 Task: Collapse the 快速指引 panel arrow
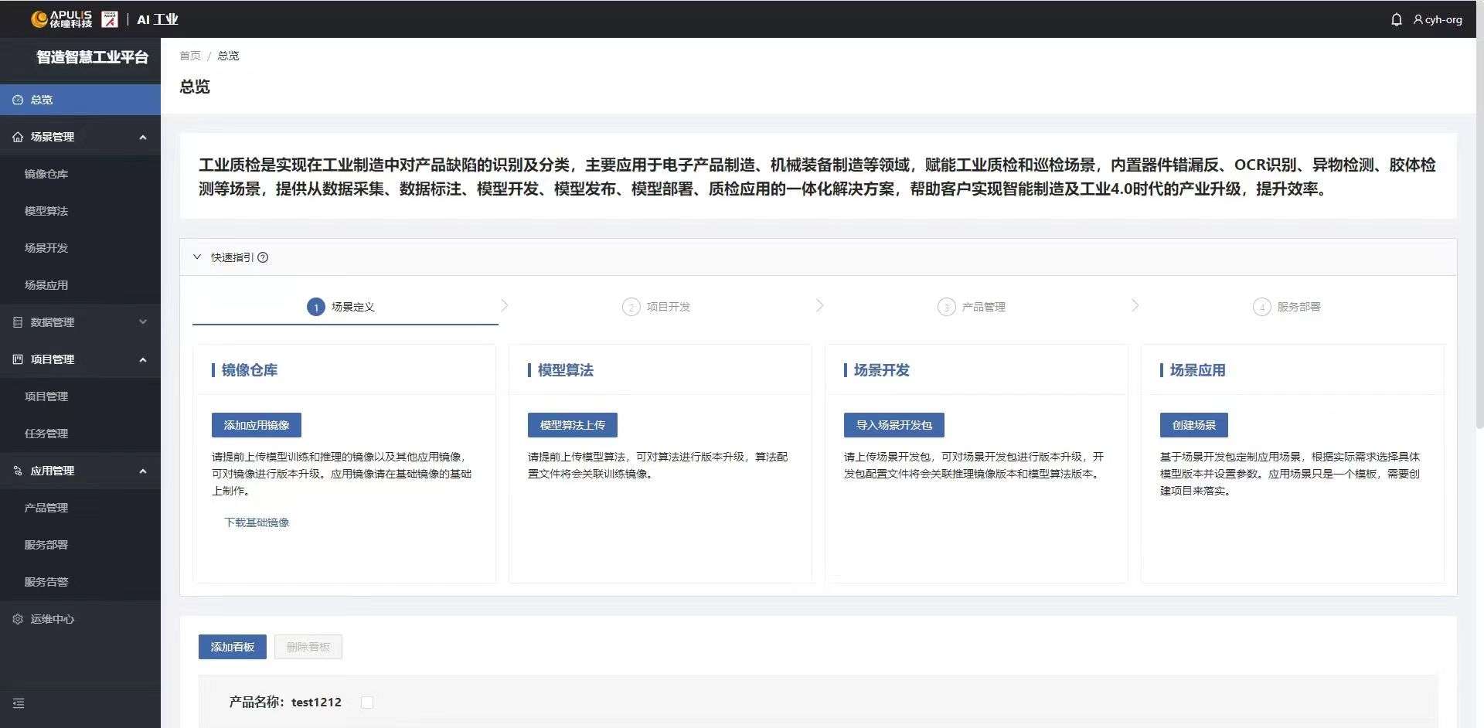point(197,257)
